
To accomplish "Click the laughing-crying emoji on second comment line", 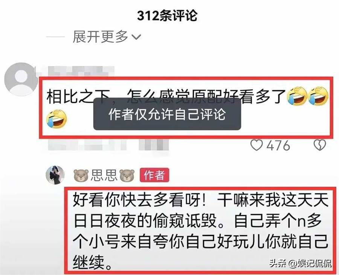I will coord(56,119).
